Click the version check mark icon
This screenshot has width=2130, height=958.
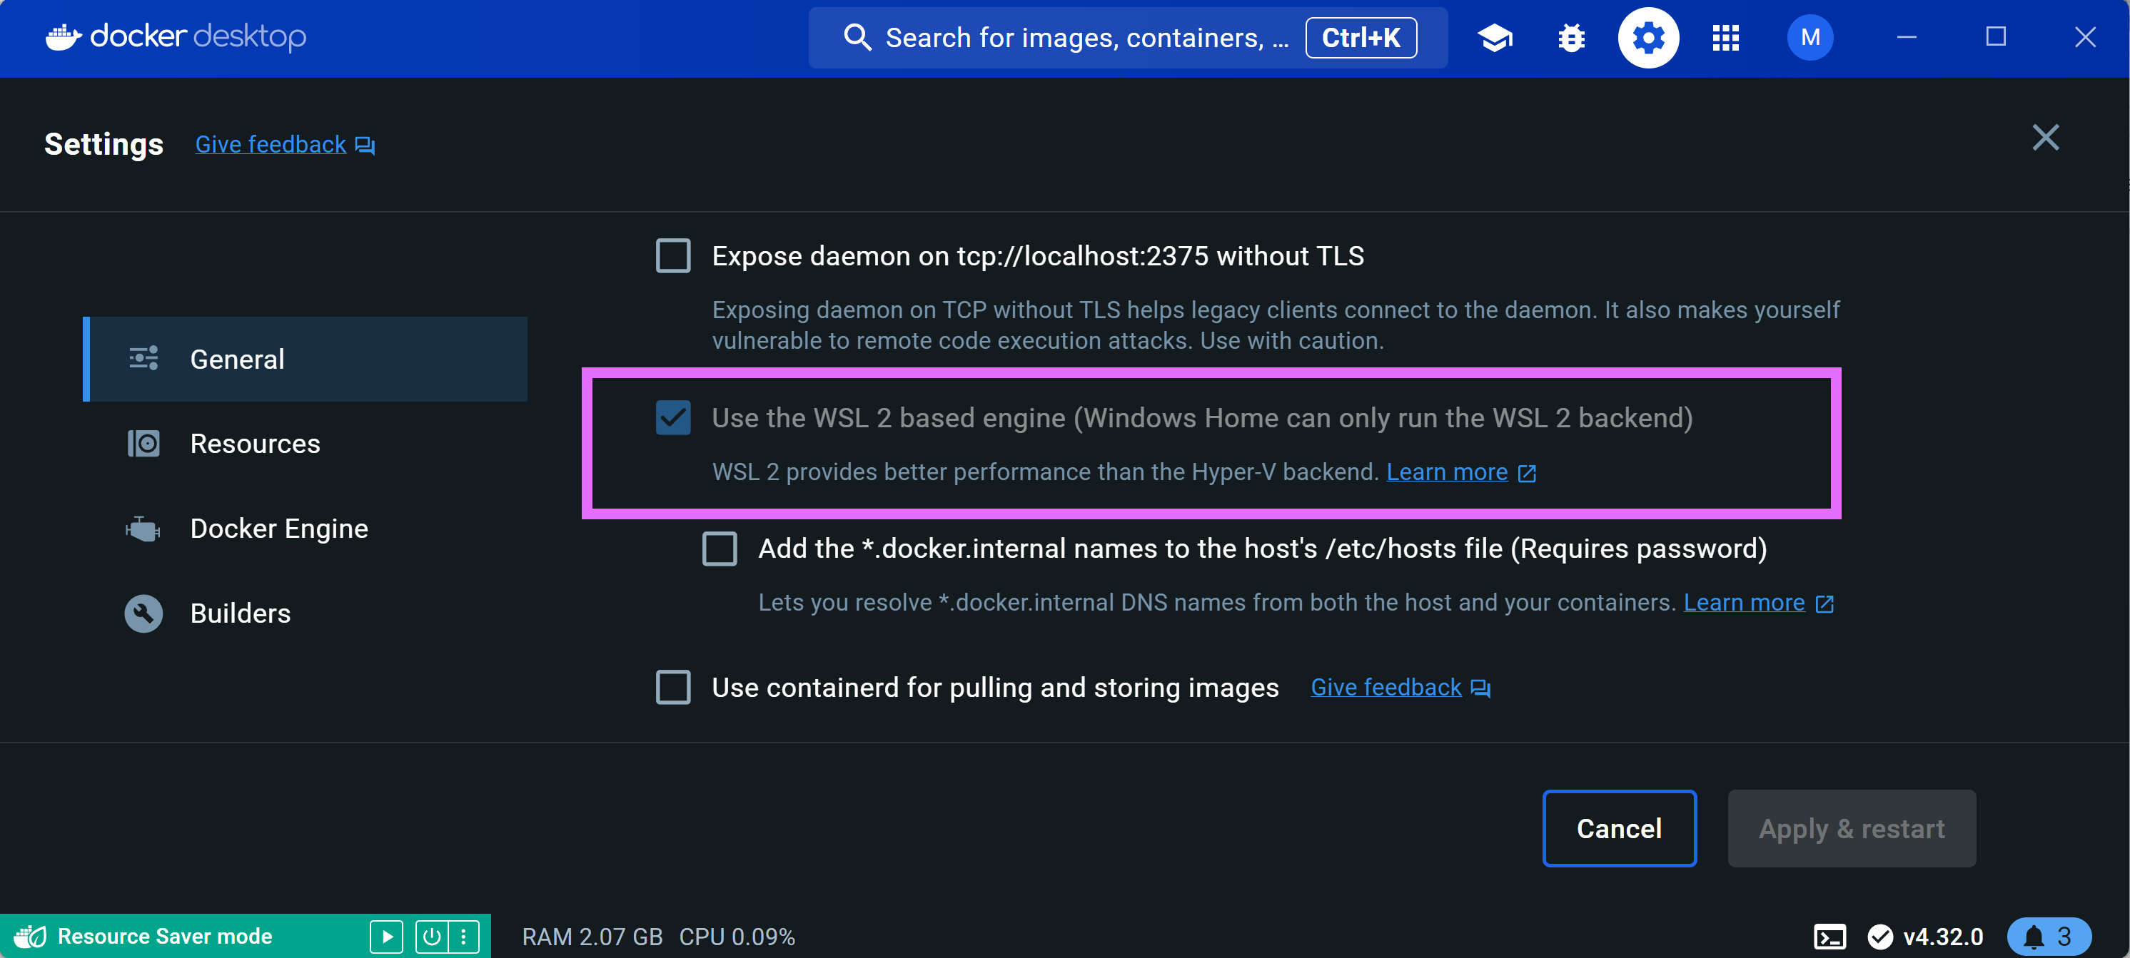[1879, 937]
